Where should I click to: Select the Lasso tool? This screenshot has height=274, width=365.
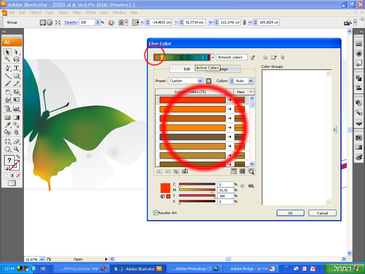click(x=16, y=59)
